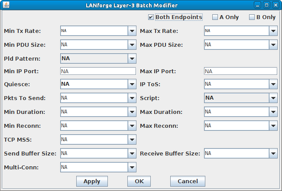Expand the Max PDU Size dropdown
The height and width of the screenshot is (191, 282).
click(x=273, y=45)
